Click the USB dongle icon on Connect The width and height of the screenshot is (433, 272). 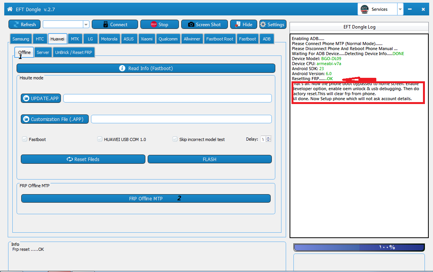click(x=106, y=24)
